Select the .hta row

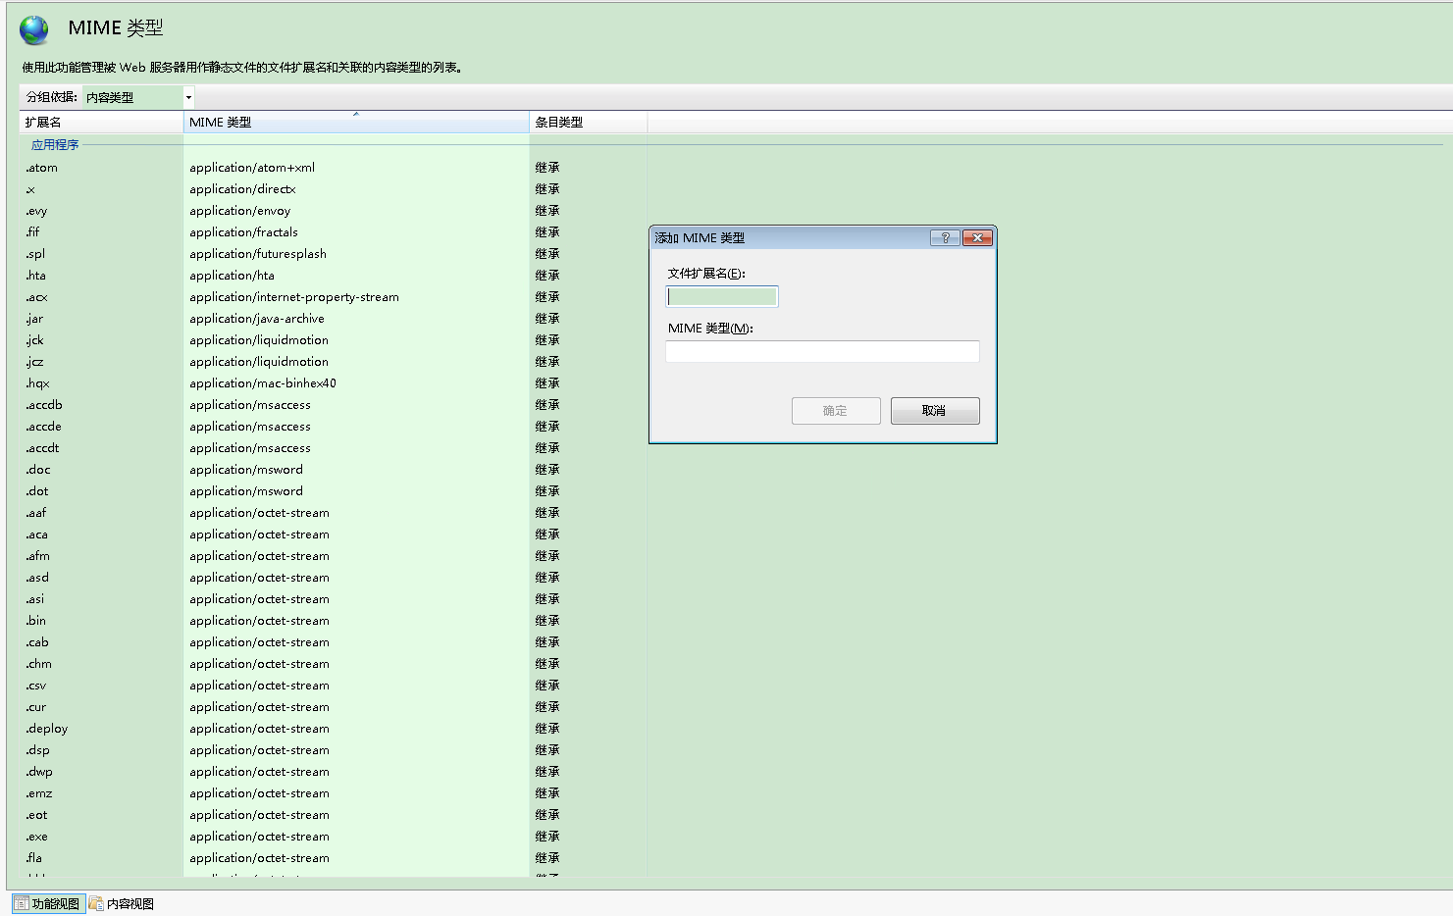point(334,276)
